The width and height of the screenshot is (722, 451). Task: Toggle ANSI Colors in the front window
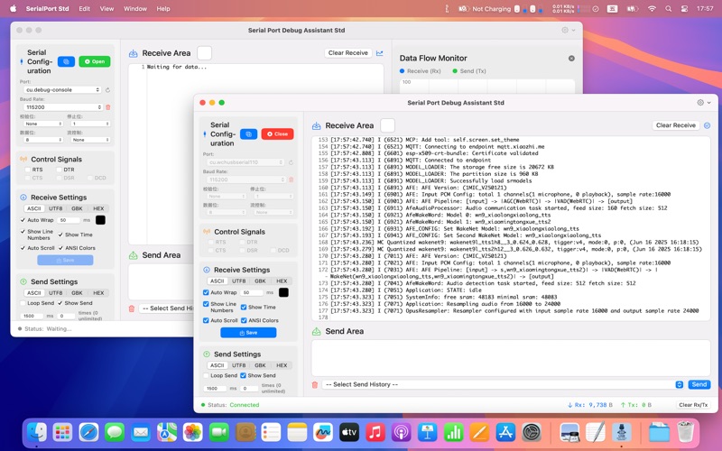(244, 320)
